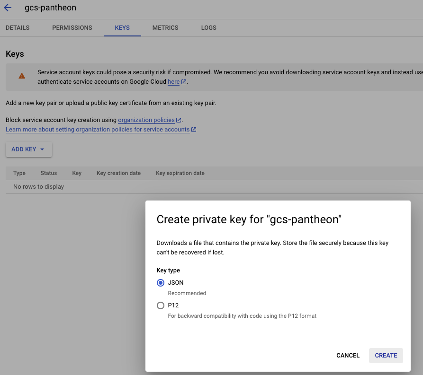Click the back arrow beside gcs-pantheon
Viewport: 423px width, 375px height.
8,8
